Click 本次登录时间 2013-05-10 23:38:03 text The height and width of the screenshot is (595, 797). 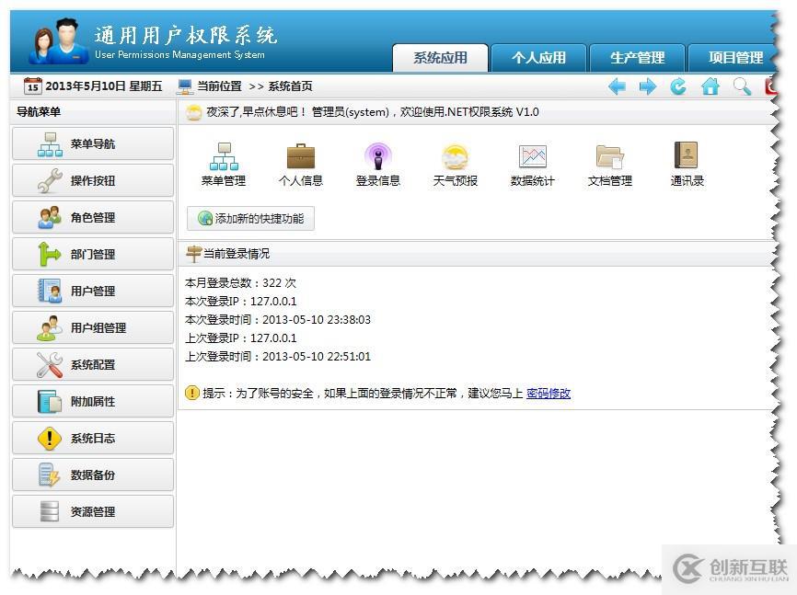click(278, 320)
